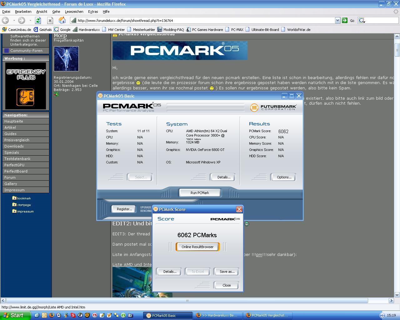
Task: Expand hidden system tray icons arrow
Action: tap(382, 315)
